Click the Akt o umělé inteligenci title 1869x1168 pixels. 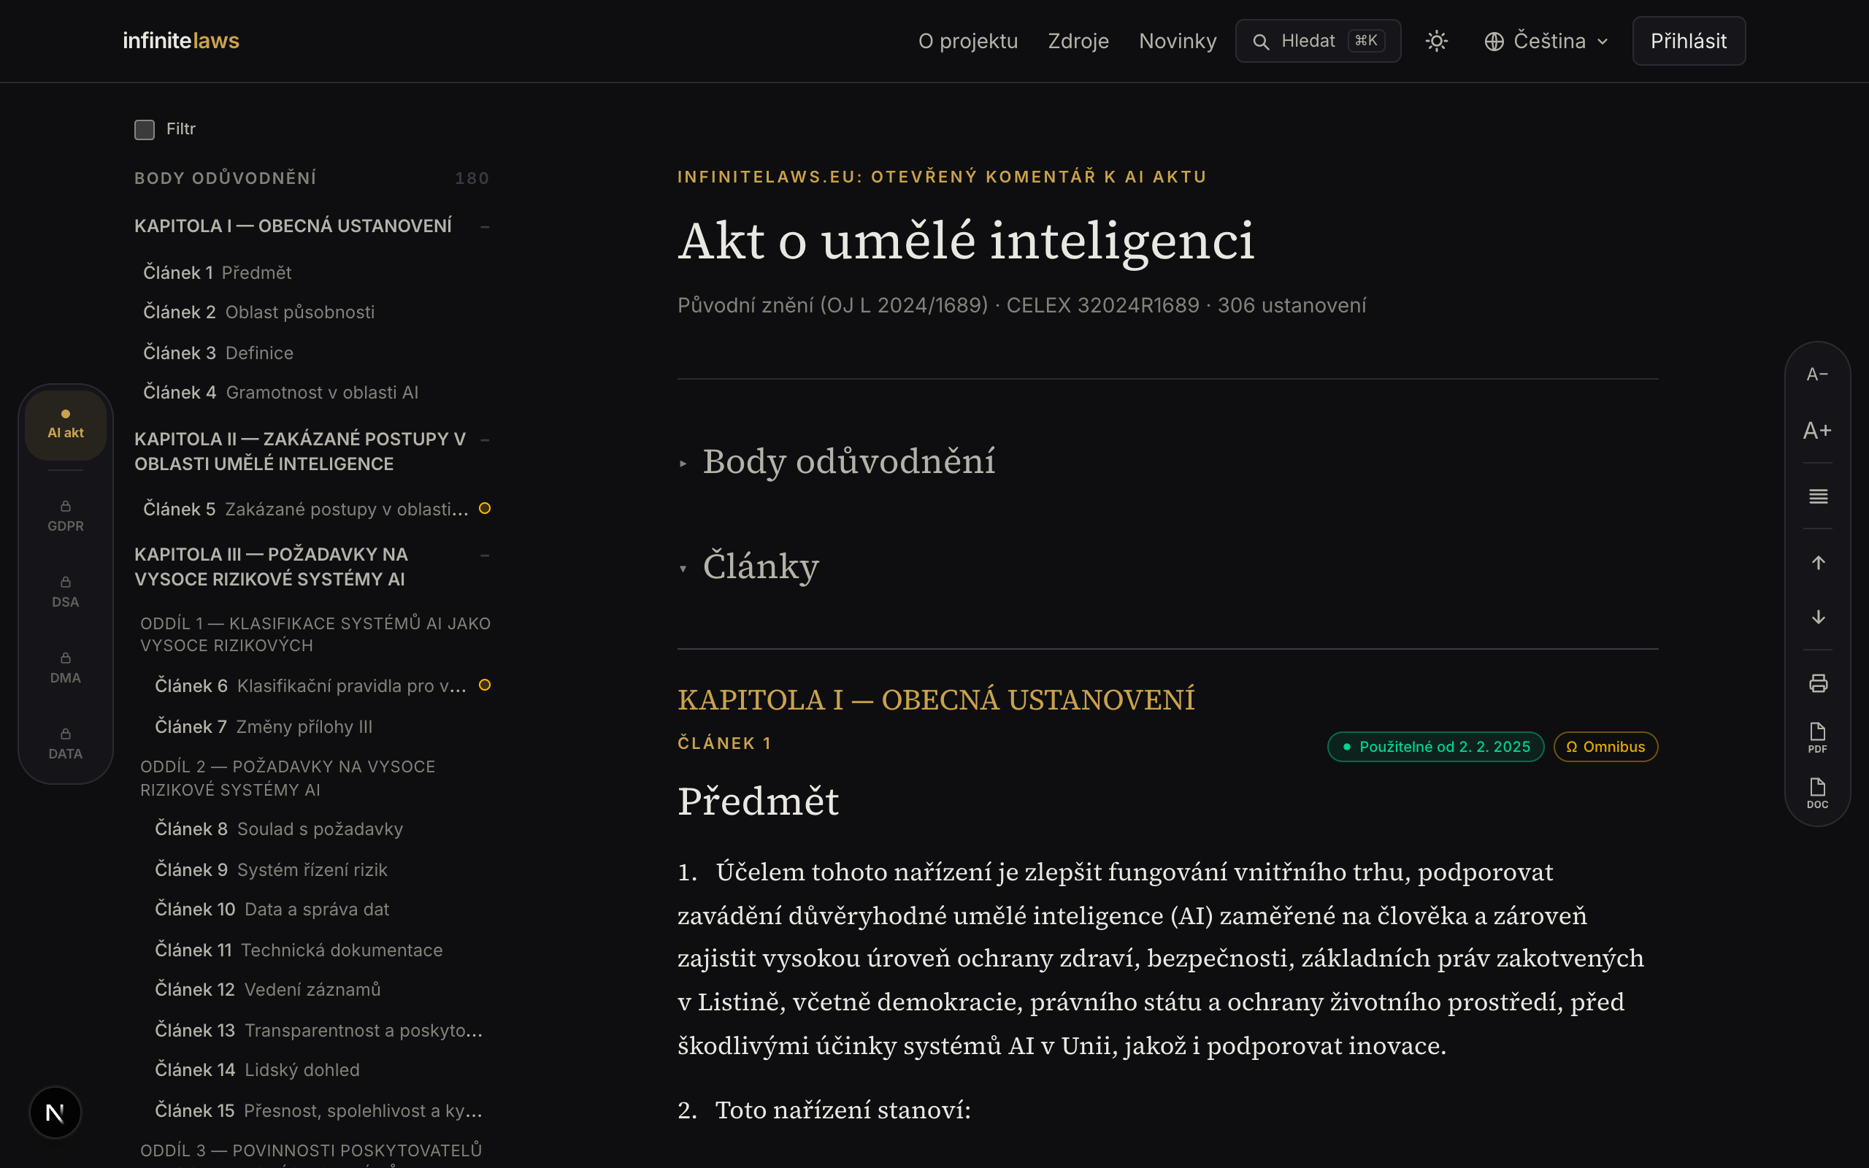pyautogui.click(x=966, y=241)
